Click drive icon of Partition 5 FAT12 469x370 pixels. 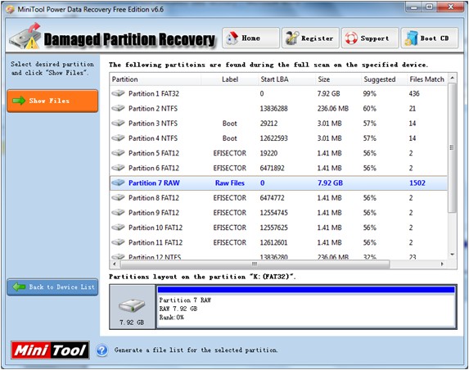118,153
